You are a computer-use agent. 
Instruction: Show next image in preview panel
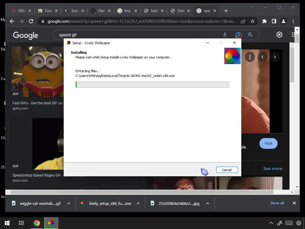(x=275, y=57)
